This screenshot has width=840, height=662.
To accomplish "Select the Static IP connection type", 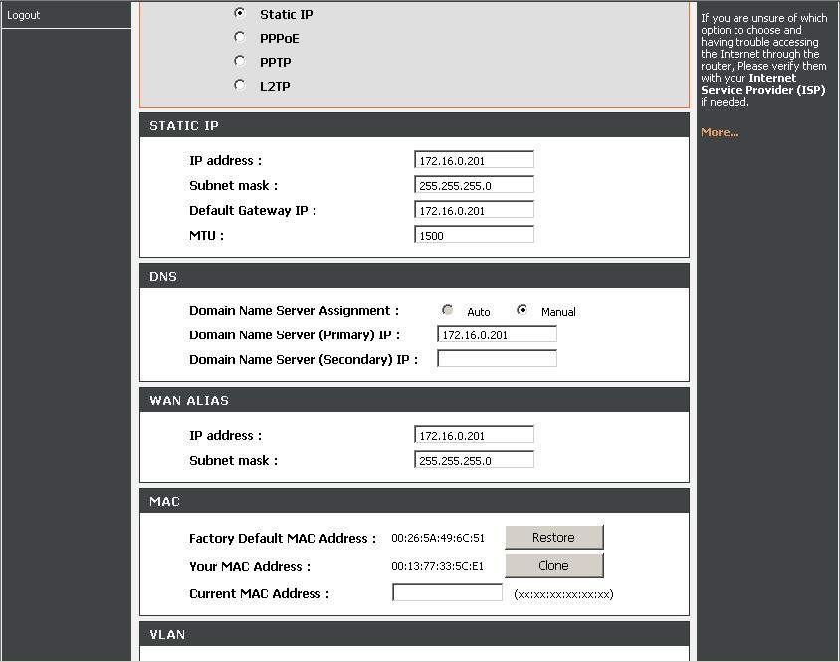I will click(x=240, y=13).
